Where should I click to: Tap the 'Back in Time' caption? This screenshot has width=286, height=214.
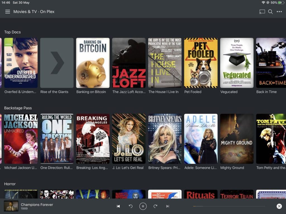[x=266, y=92]
